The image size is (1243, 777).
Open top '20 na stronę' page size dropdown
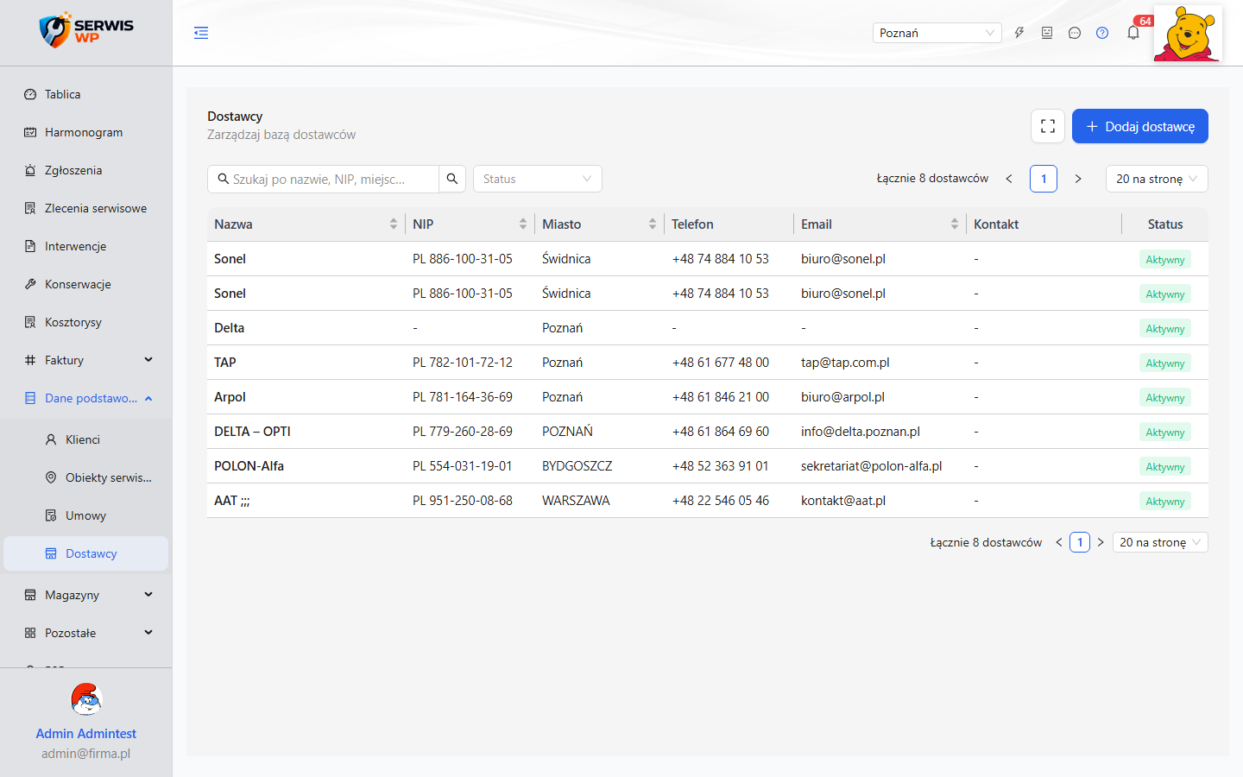[x=1157, y=179]
